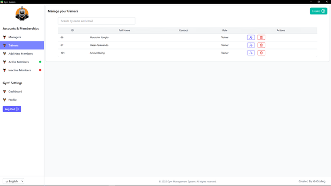The height and width of the screenshot is (186, 331).
Task: Delete trainer Amine Boxing with the trash icon
Action: coord(261,53)
